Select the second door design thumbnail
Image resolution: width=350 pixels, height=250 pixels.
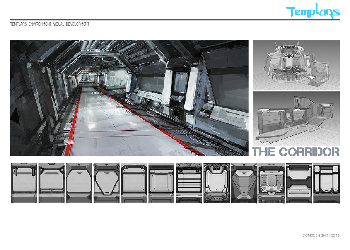(x=51, y=183)
